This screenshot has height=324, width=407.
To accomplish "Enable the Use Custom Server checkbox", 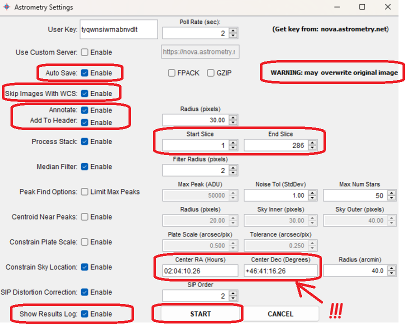I will coord(85,52).
